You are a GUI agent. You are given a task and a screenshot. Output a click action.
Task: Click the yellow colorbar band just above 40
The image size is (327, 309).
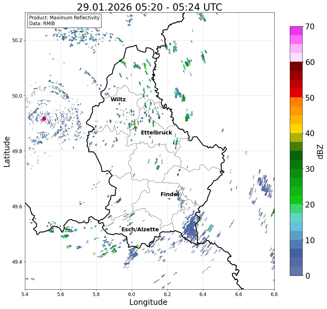pos(296,129)
